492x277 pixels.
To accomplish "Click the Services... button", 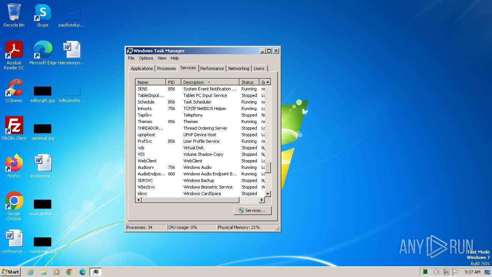I will (x=253, y=210).
